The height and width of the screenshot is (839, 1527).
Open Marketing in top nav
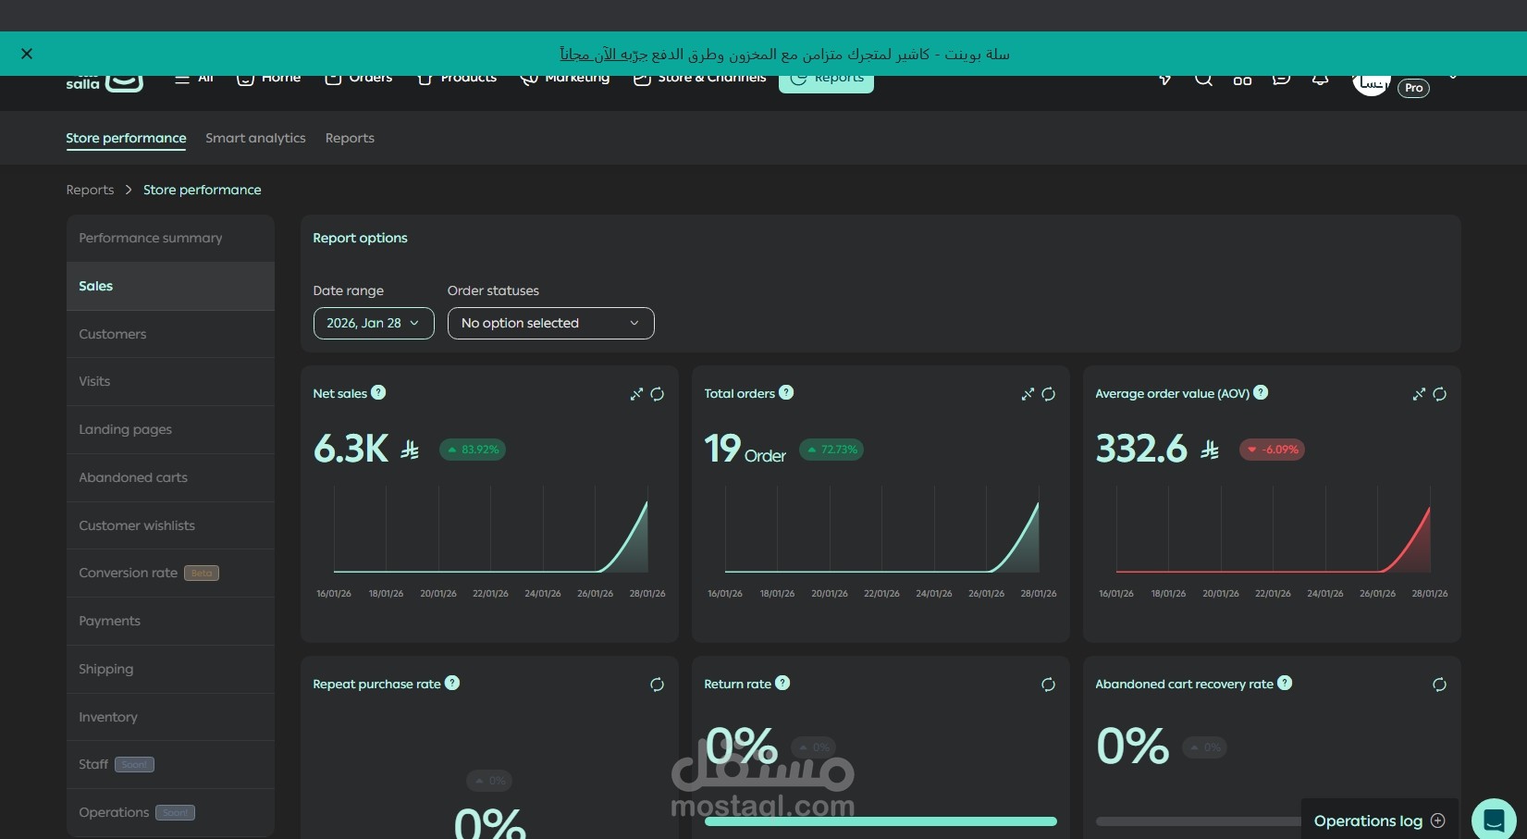point(565,80)
